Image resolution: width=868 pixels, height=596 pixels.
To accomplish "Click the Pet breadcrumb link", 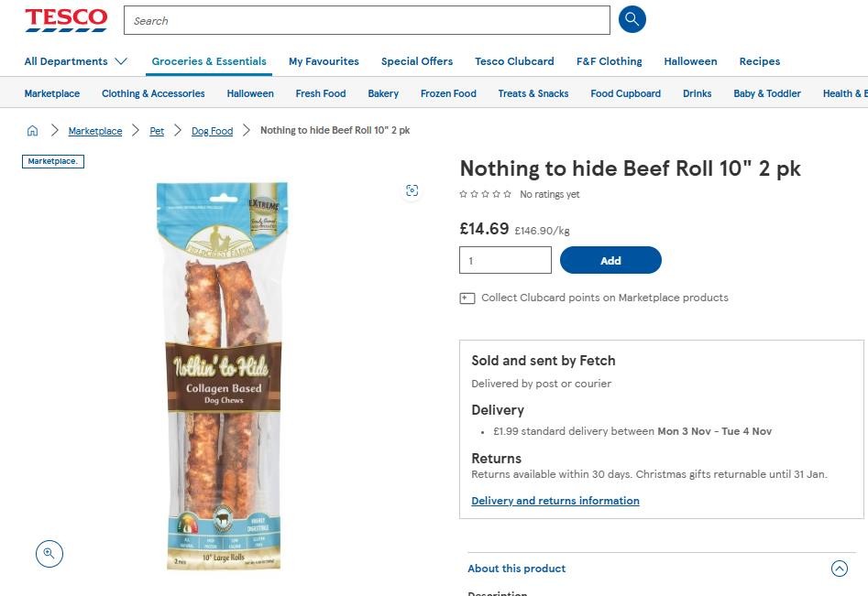I will (x=157, y=131).
